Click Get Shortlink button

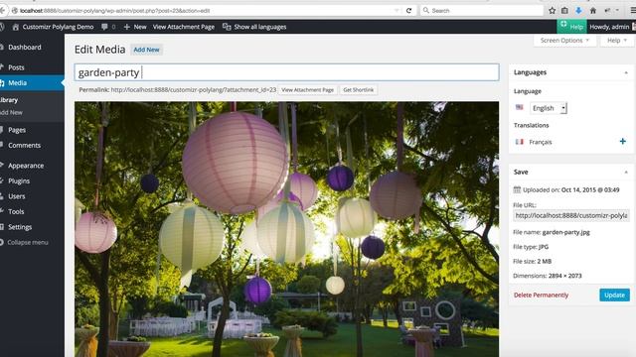click(x=358, y=90)
